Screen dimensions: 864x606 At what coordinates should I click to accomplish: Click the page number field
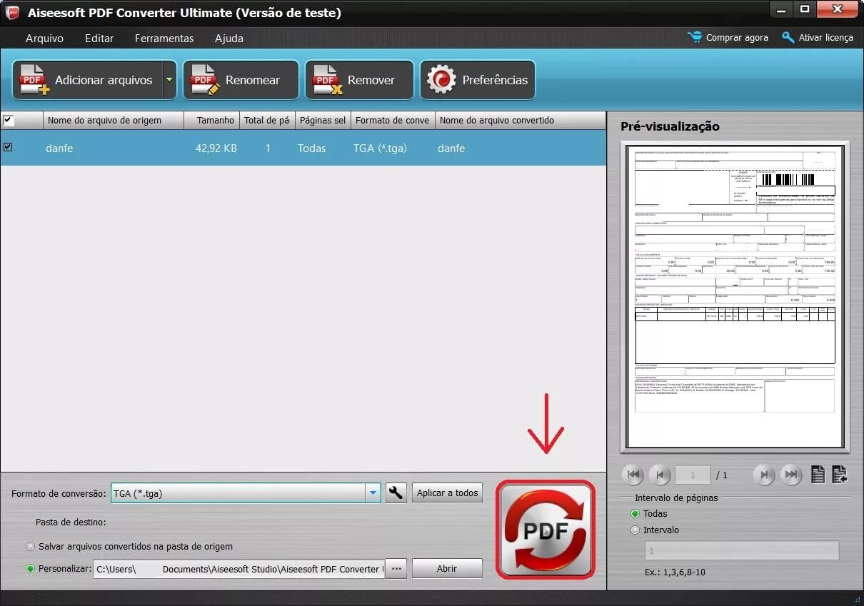coord(693,475)
